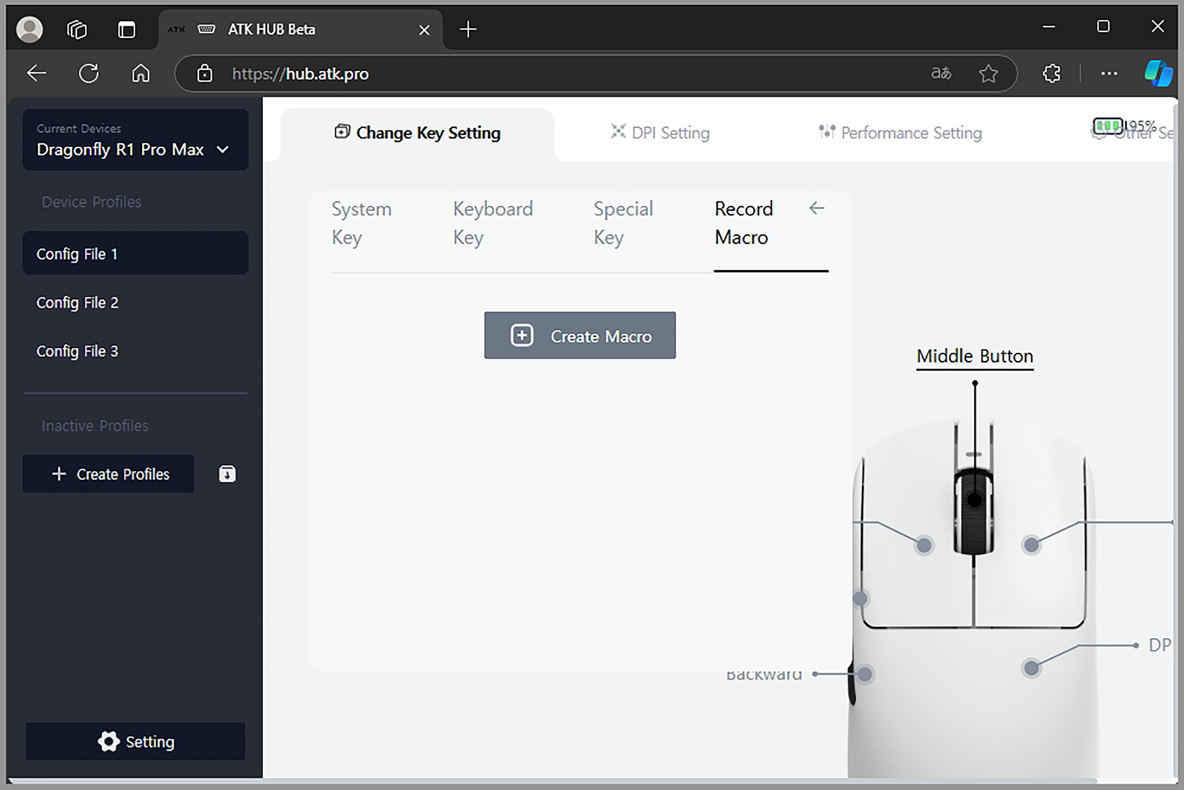This screenshot has width=1184, height=790.
Task: Click the browser refresh icon
Action: tap(89, 73)
